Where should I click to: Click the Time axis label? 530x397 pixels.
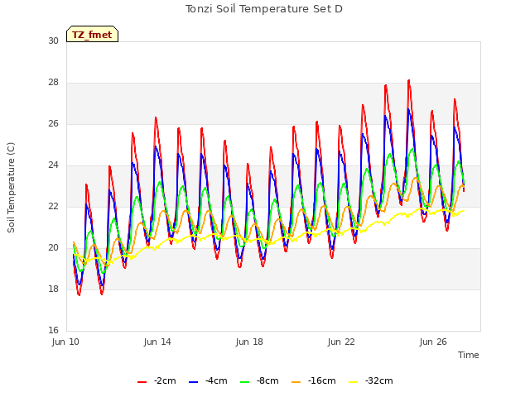coord(469,355)
